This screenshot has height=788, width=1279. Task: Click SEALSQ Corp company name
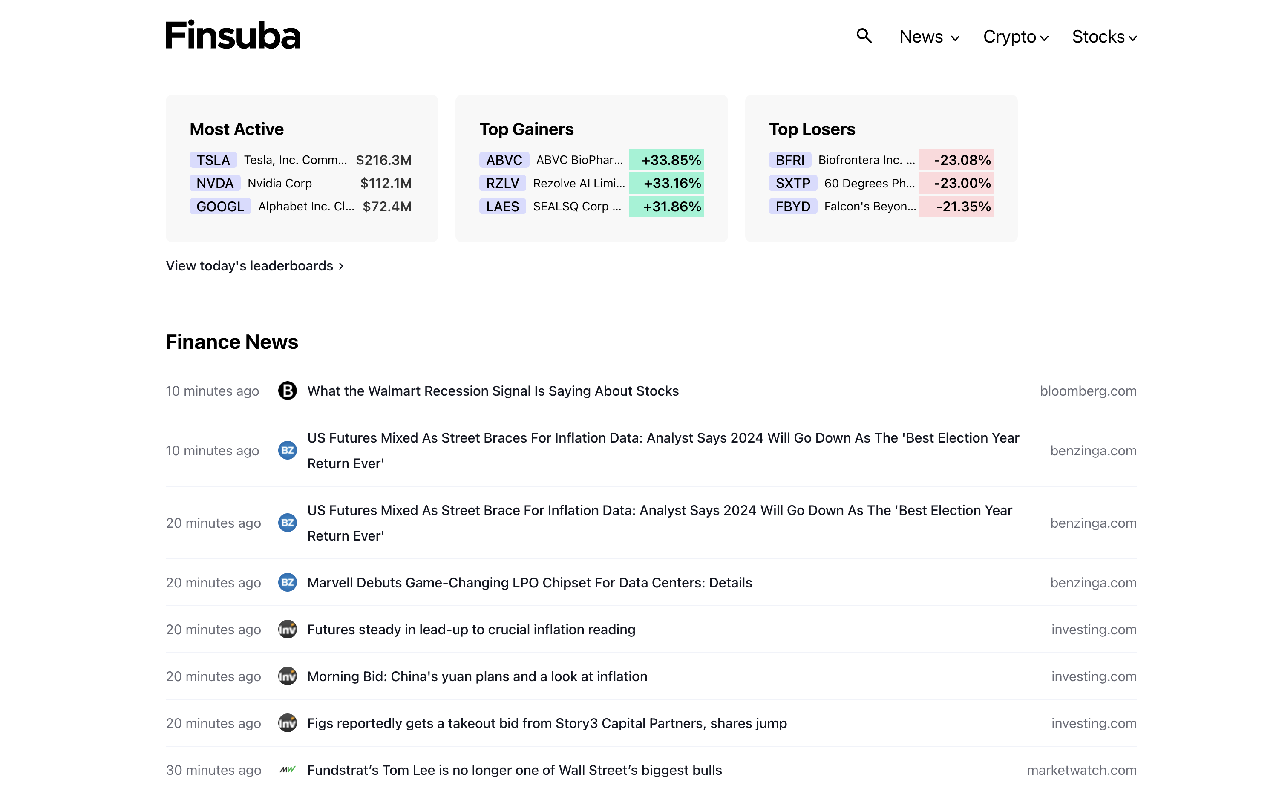577,207
